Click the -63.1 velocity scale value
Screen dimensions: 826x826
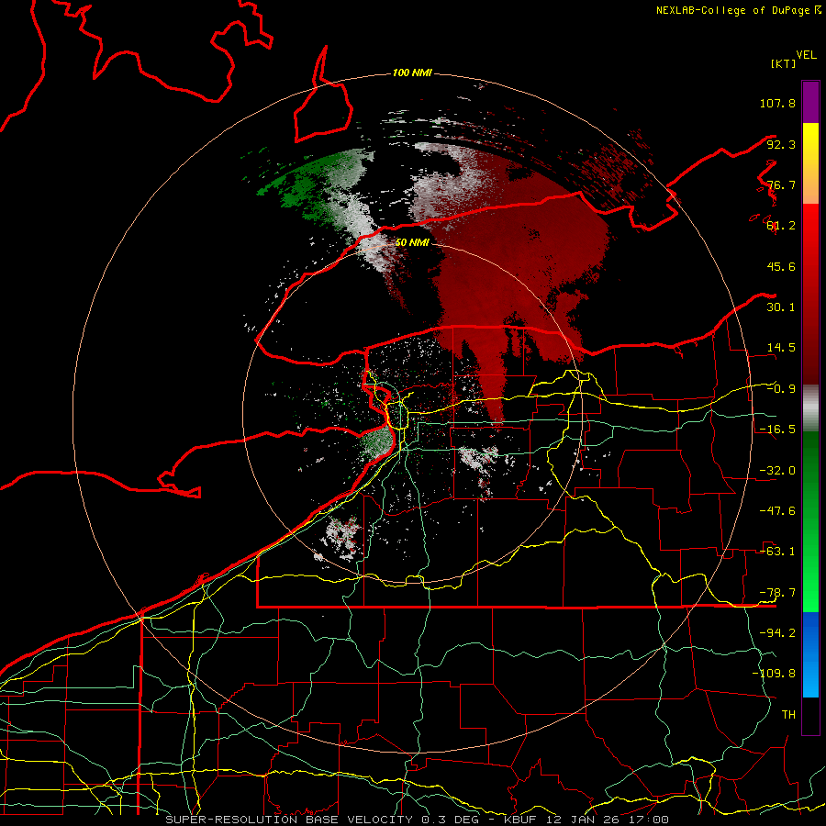(777, 552)
